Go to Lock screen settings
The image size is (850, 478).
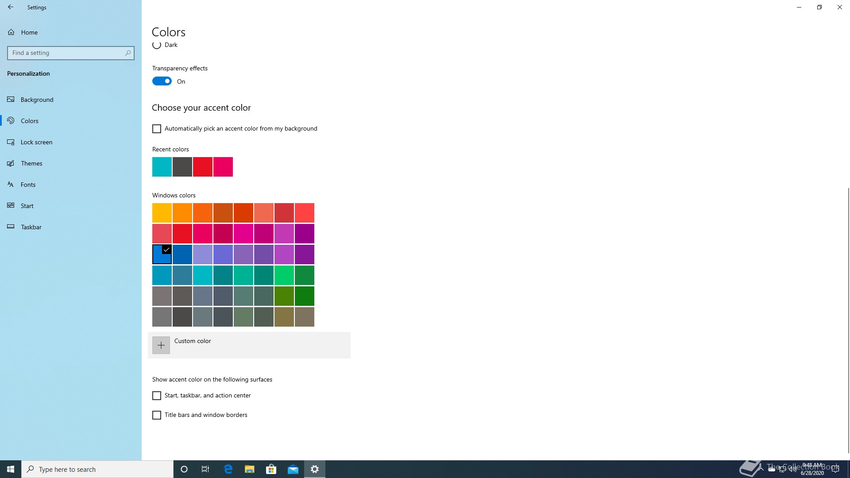click(x=36, y=142)
